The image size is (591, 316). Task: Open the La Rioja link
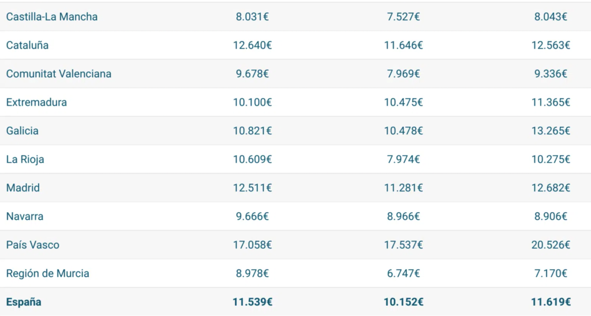[x=25, y=159]
